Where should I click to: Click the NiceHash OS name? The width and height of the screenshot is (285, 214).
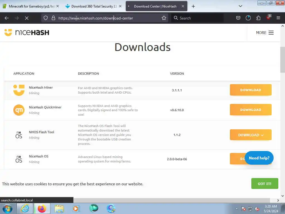point(38,156)
